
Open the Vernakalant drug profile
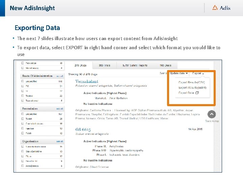click(87, 82)
